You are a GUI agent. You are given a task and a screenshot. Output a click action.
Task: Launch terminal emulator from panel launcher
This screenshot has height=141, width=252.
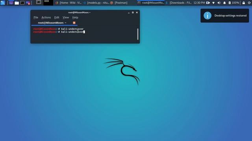click(x=22, y=3)
